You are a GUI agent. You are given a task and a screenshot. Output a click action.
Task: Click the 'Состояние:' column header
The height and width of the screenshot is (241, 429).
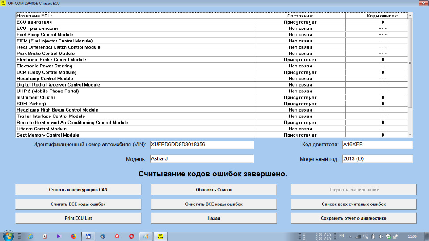(300, 16)
